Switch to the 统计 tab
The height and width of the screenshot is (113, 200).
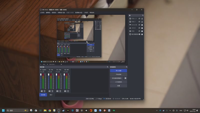[51, 95]
